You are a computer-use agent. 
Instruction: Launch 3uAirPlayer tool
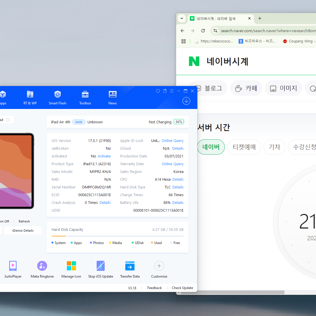[x=13, y=269]
